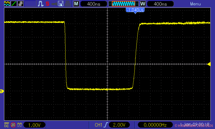Click the floppy disk save icon
This screenshot has width=215, height=129.
pyautogui.click(x=61, y=4)
